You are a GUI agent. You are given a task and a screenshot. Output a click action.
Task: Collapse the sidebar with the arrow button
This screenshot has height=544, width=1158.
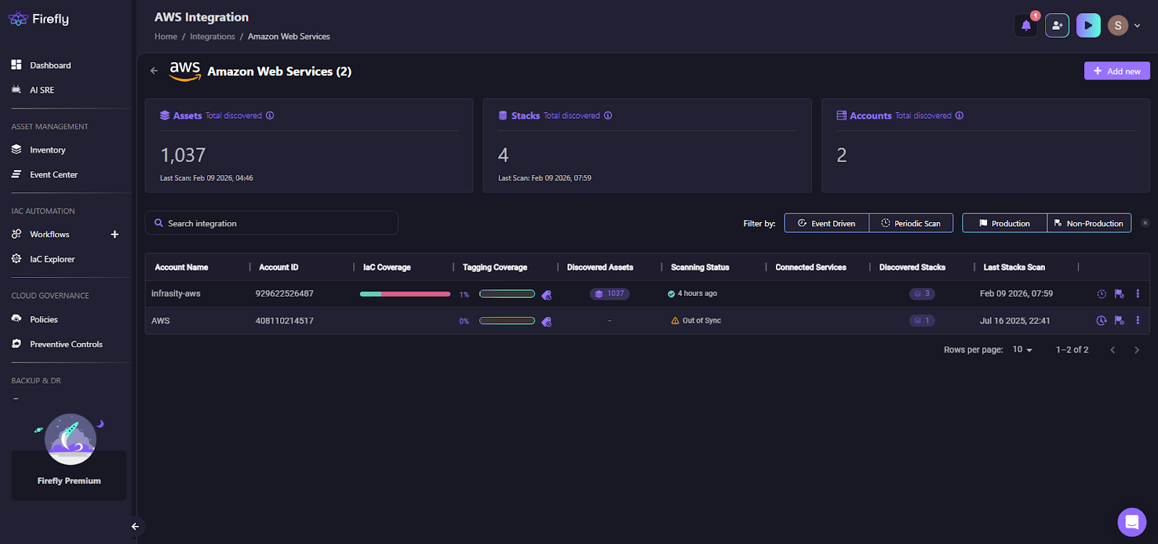pyautogui.click(x=135, y=527)
